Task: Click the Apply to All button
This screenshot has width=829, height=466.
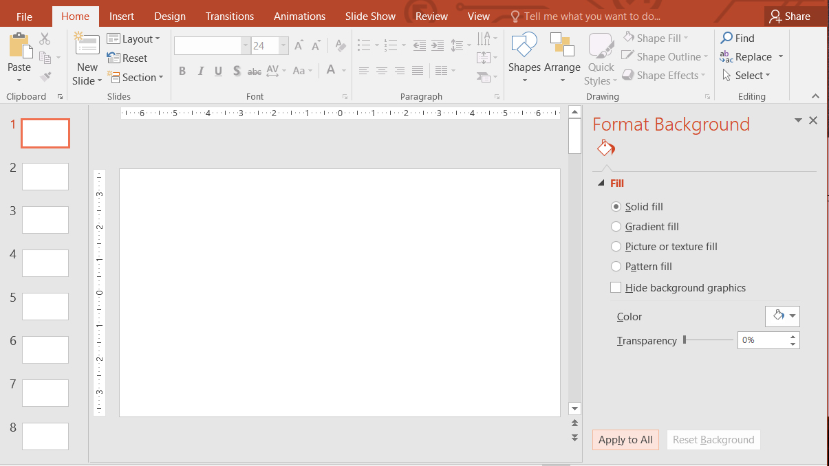Action: pos(625,440)
